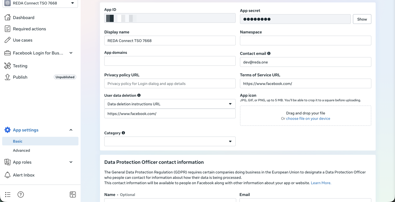
Task: Expand Facebook Login for Business section
Action: (71, 53)
